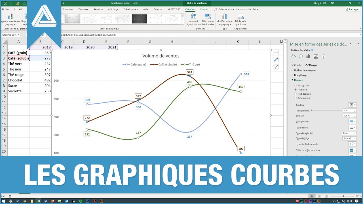Open the Affichage ribbon tab
363x204 pixels.
point(113,9)
